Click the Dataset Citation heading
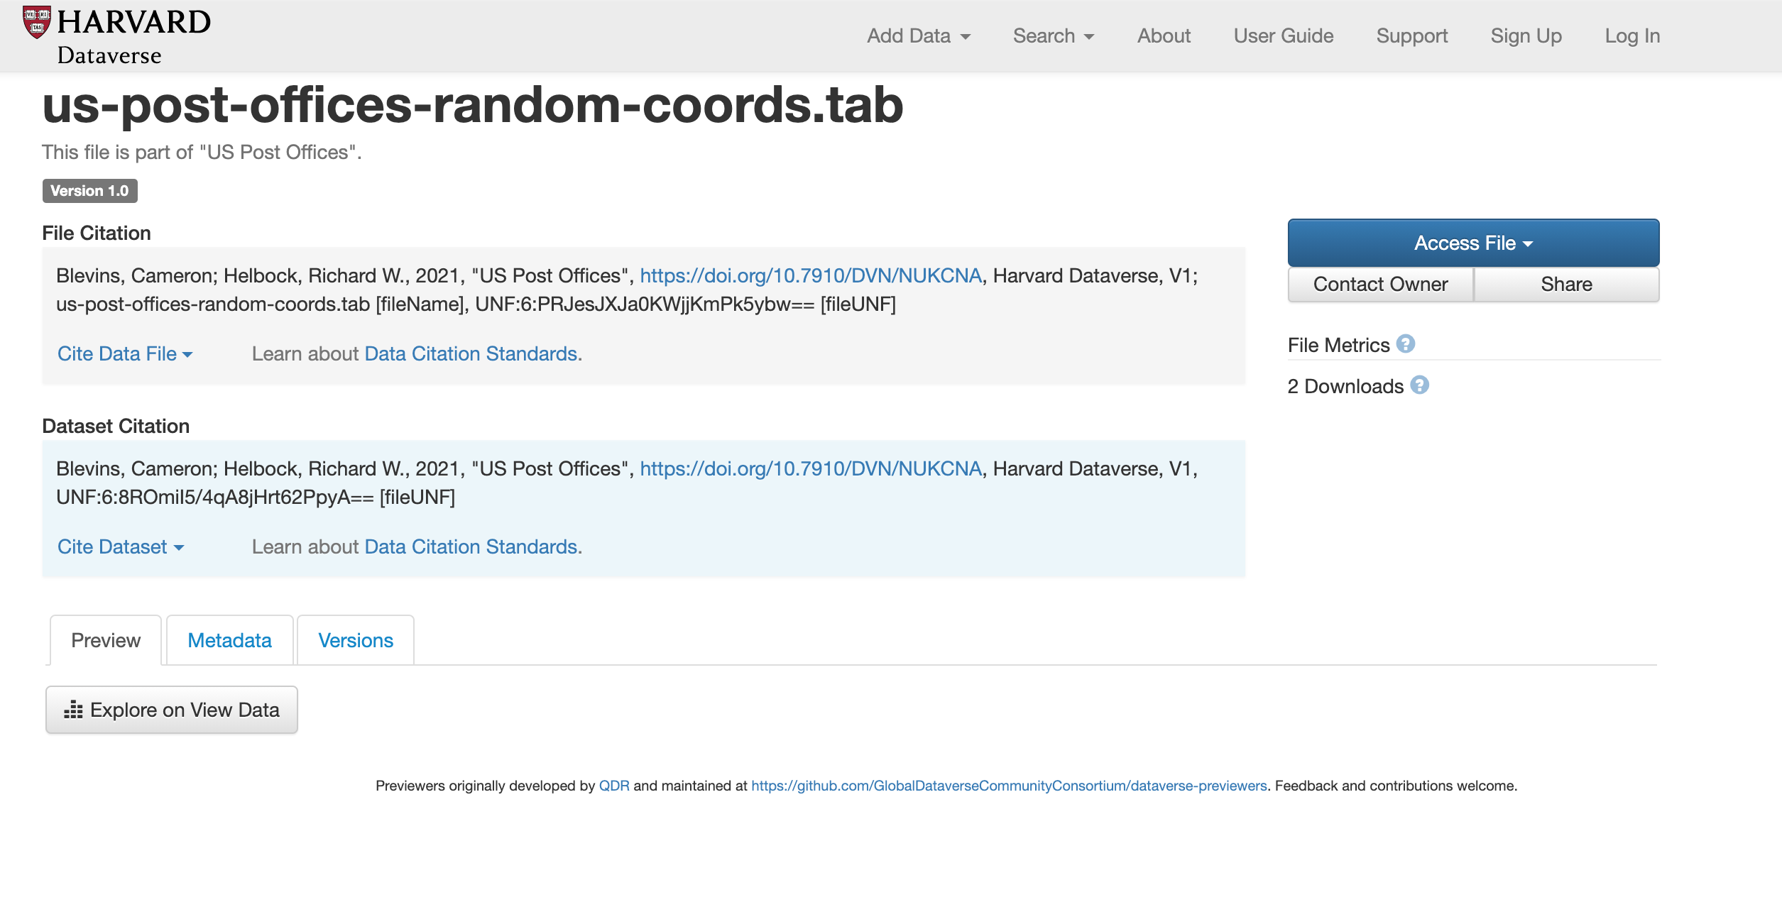Viewport: 1782px width, 907px height. coord(116,426)
